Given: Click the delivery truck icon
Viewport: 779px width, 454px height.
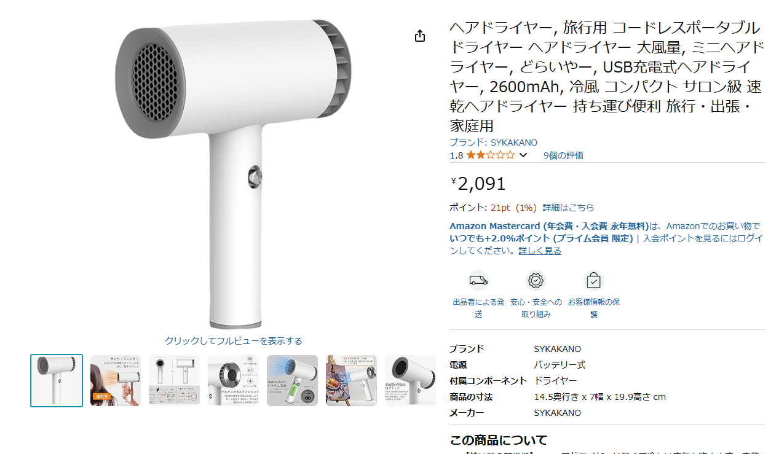Looking at the screenshot, I should pos(478,281).
